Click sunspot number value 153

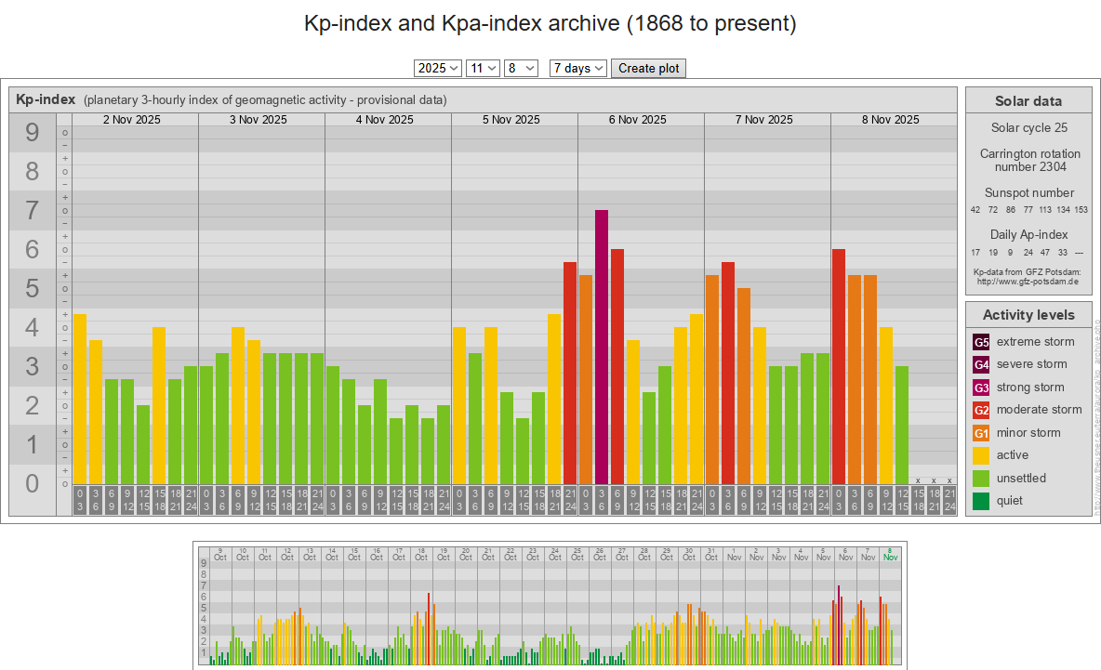(1081, 210)
